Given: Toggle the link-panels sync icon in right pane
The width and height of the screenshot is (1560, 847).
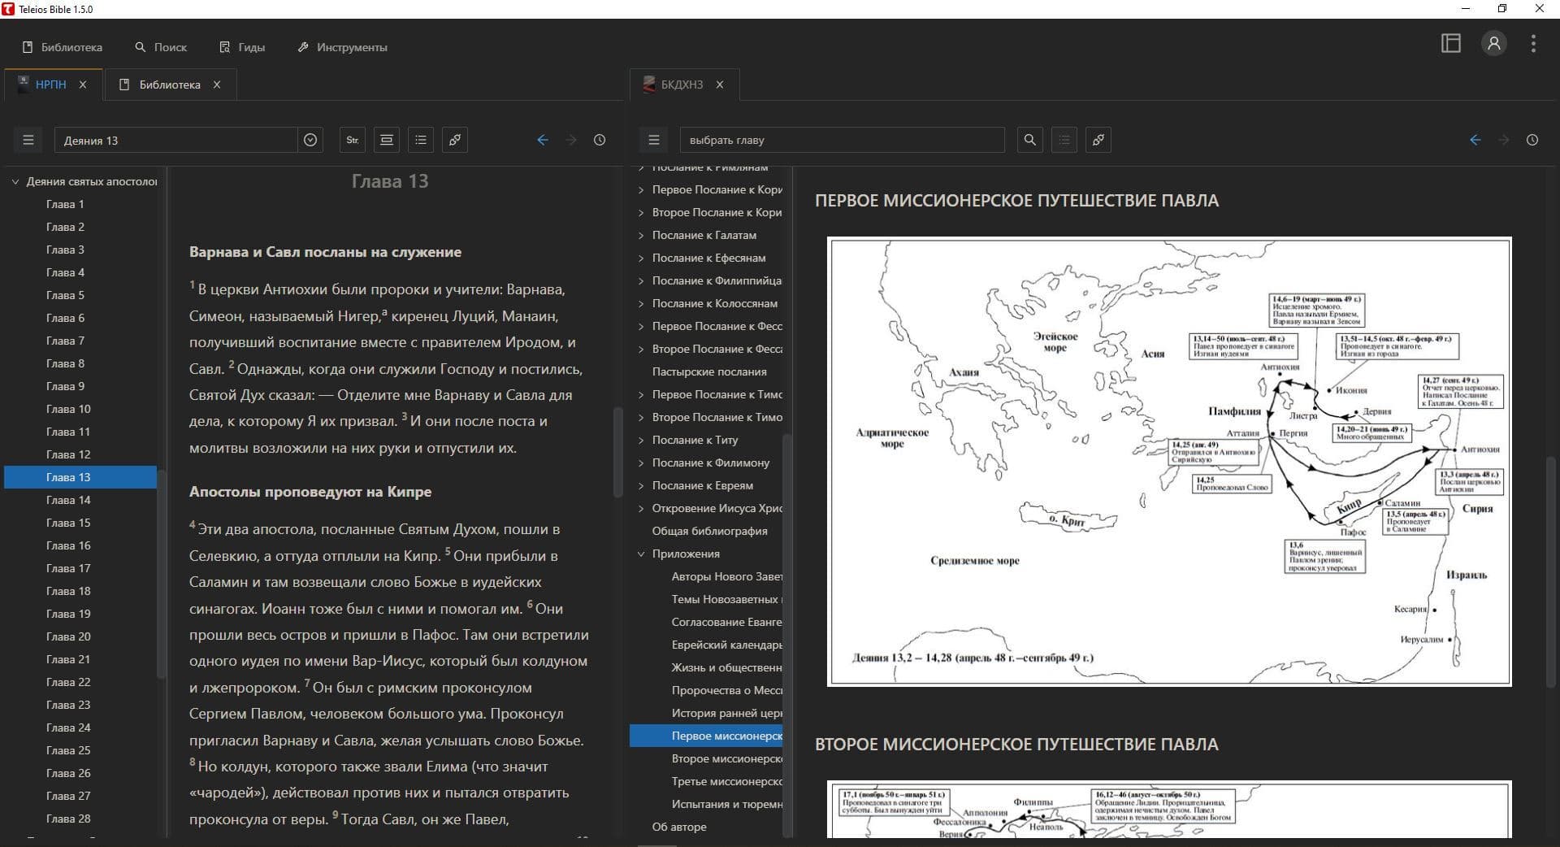Looking at the screenshot, I should click(x=1098, y=140).
